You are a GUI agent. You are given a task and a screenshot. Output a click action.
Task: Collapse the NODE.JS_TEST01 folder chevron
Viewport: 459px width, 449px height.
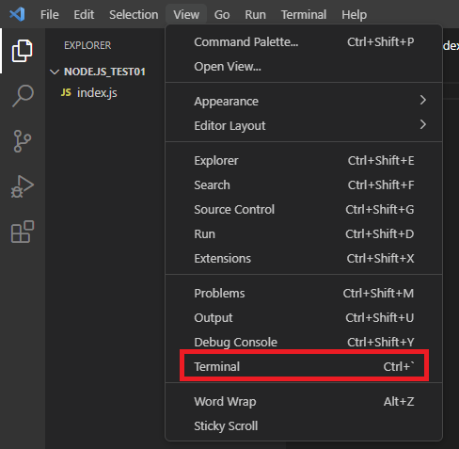coord(55,72)
